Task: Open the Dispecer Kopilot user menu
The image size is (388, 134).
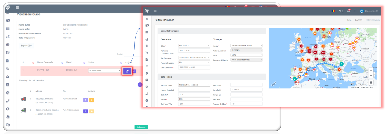Action: pos(370,11)
